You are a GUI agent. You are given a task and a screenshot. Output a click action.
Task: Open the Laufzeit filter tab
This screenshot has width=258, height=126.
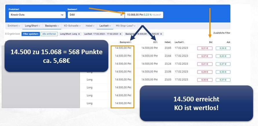tap(105, 26)
